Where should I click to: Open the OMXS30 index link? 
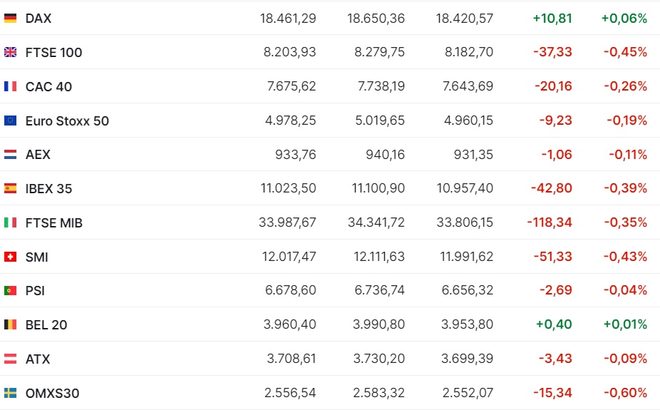(x=52, y=393)
